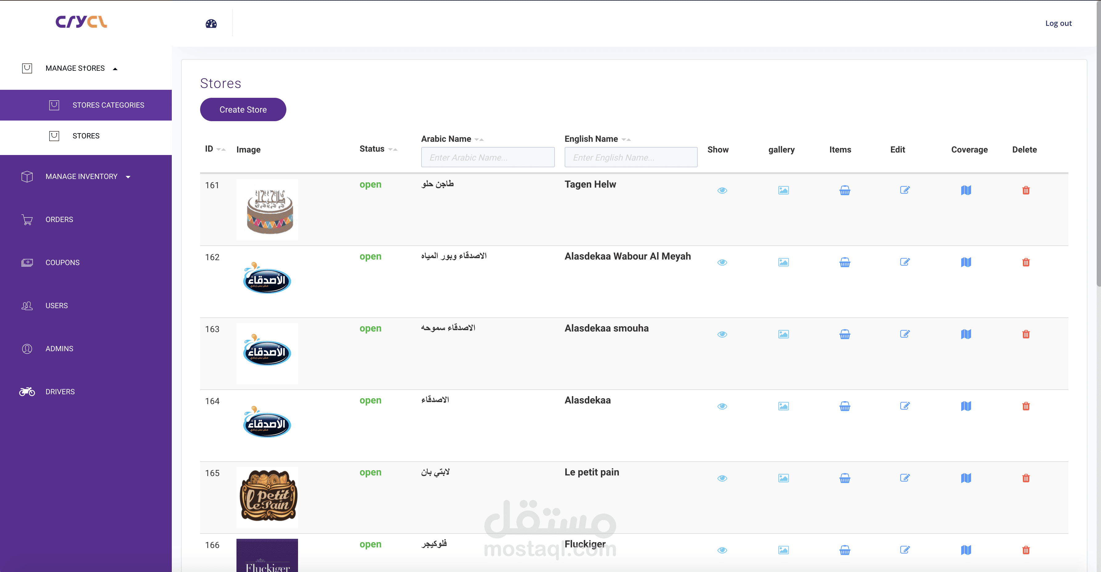The height and width of the screenshot is (572, 1101).
Task: Show the Alasdekaa smouha store with the eye icon
Action: 722,334
